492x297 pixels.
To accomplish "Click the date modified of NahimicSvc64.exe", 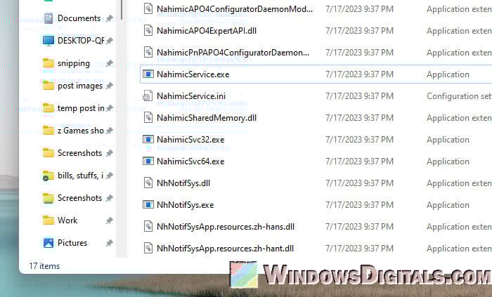I will [x=359, y=161].
